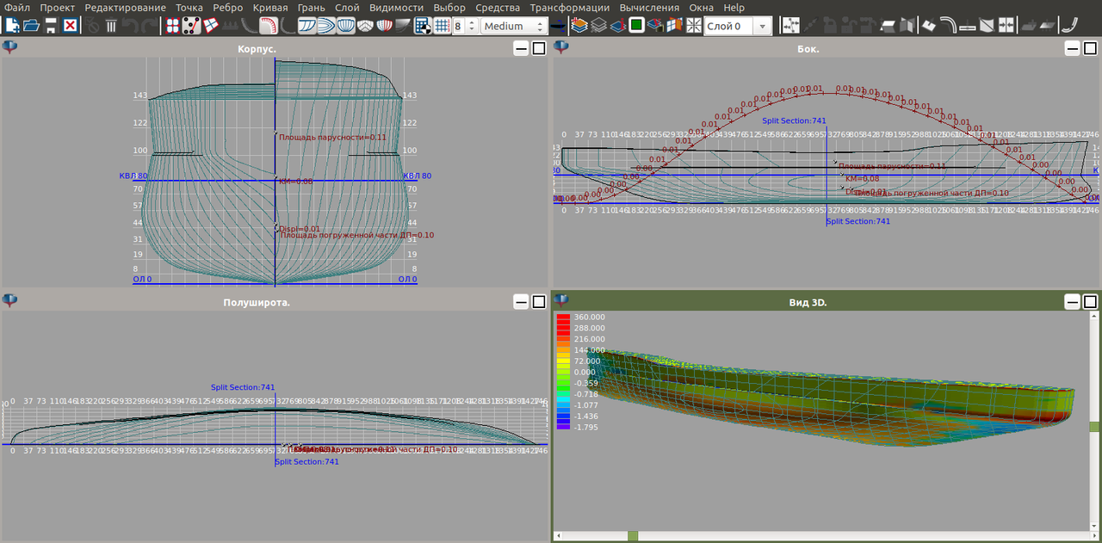The image size is (1102, 543).
Task: Save the project with the floppy icon
Action: (x=51, y=26)
